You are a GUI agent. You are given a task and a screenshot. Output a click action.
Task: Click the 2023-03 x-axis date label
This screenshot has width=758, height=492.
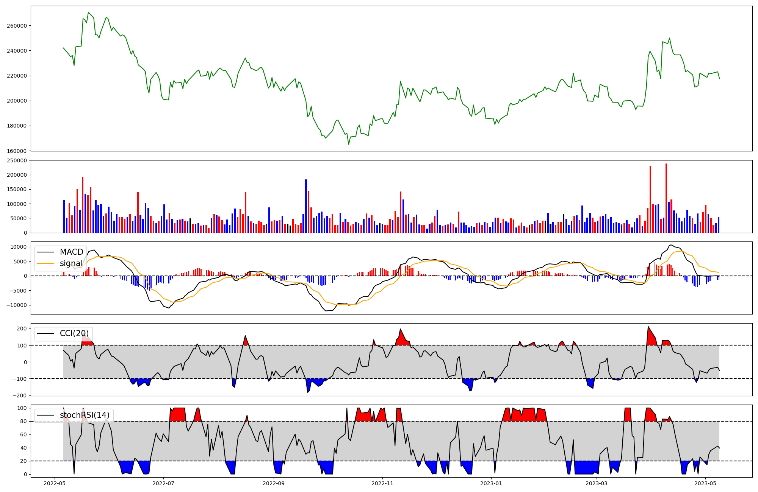click(x=597, y=483)
